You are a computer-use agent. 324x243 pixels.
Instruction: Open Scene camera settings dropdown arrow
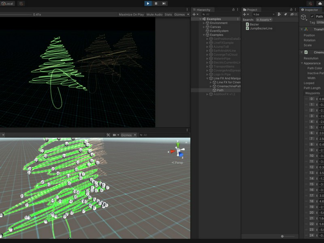pyautogui.click(x=118, y=135)
